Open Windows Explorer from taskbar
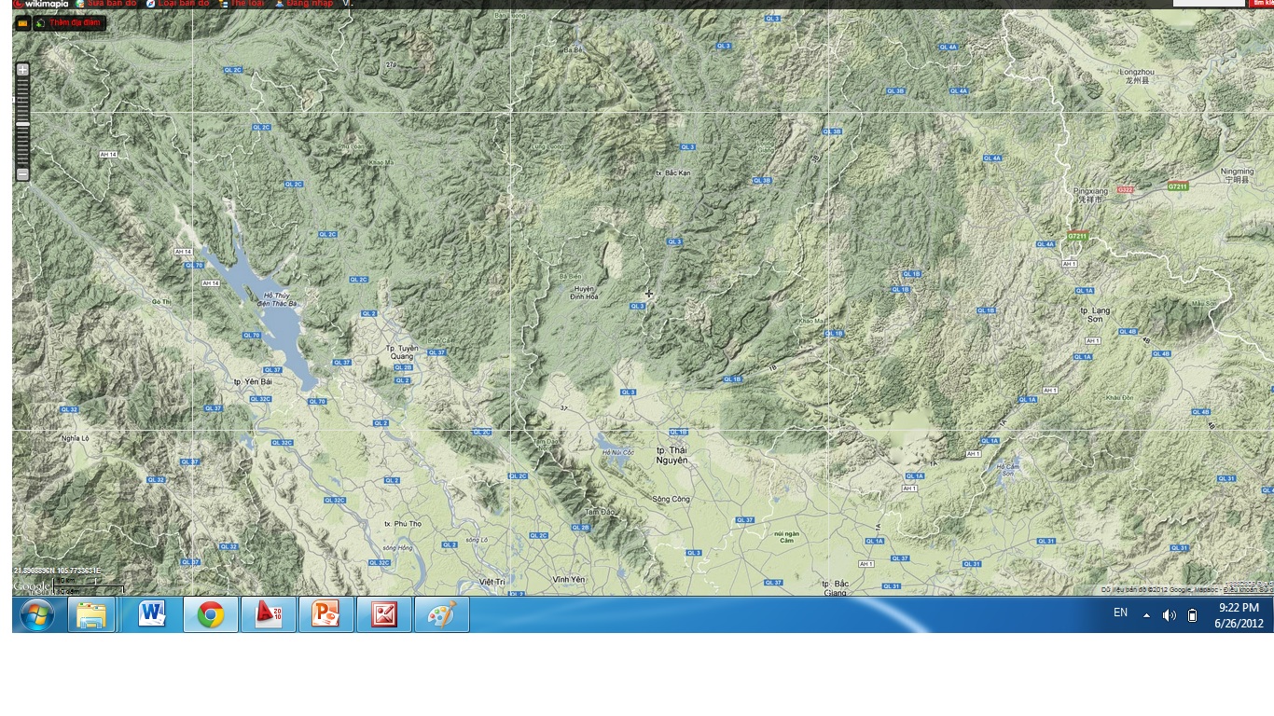Viewport: 1274px width, 716px height. point(91,615)
